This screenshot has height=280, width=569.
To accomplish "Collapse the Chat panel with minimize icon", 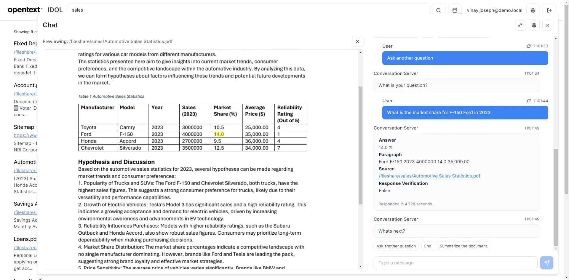I will [520, 25].
